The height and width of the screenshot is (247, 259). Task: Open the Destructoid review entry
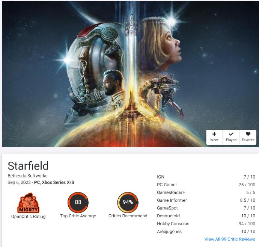point(206,216)
